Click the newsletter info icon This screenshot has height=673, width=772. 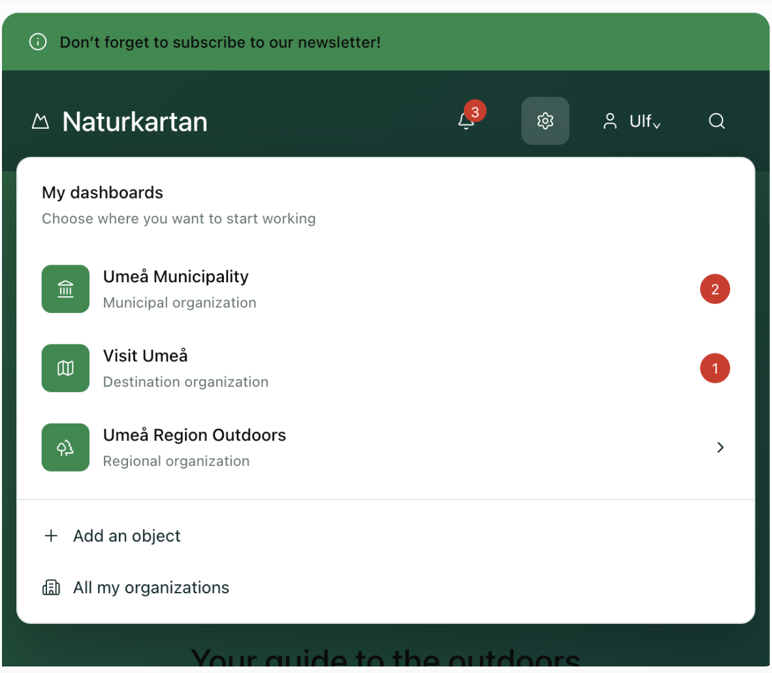pos(38,42)
